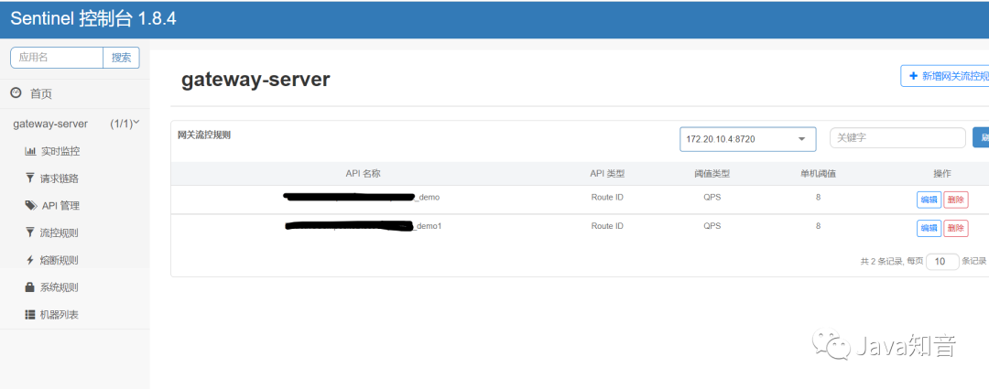Click QPS in the _demo1 row
The image size is (989, 389).
[712, 226]
